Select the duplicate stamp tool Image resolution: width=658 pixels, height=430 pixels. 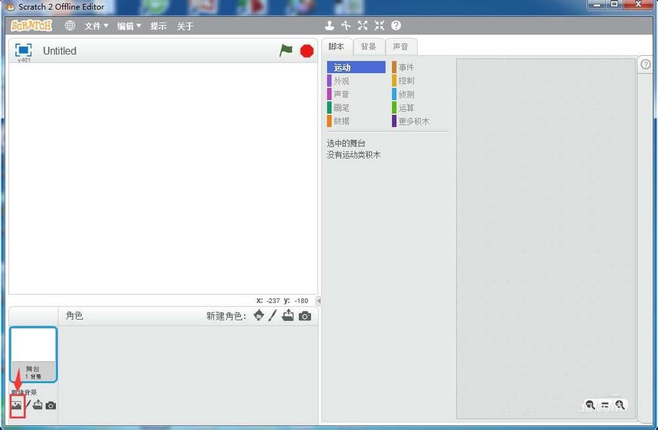329,26
